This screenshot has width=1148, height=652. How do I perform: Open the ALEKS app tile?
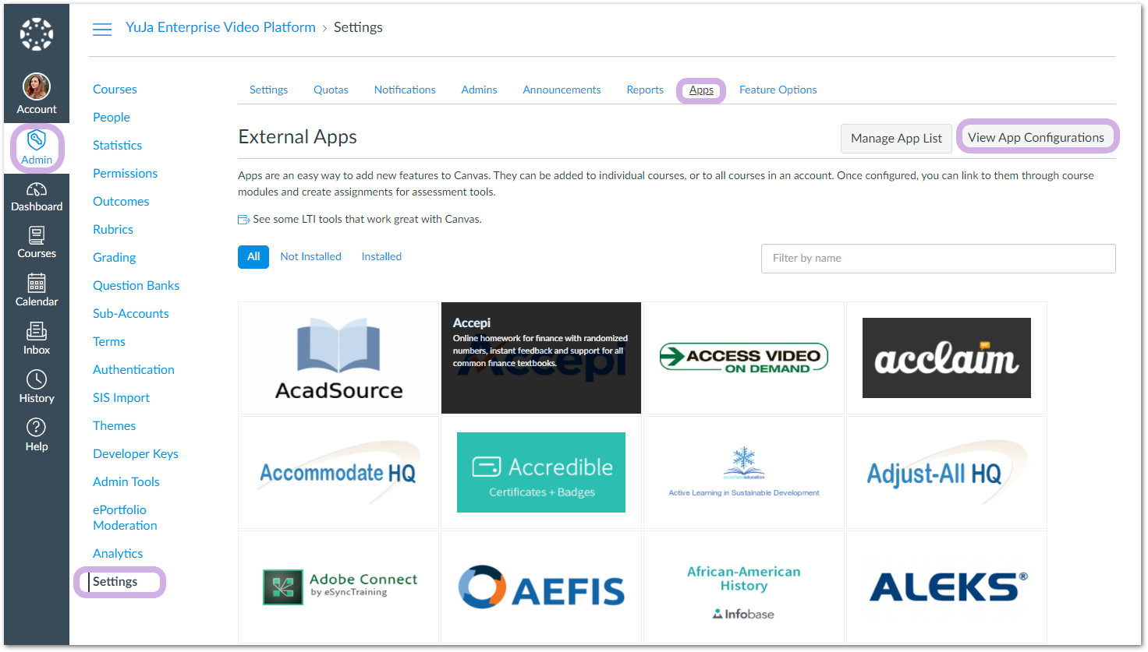(947, 587)
